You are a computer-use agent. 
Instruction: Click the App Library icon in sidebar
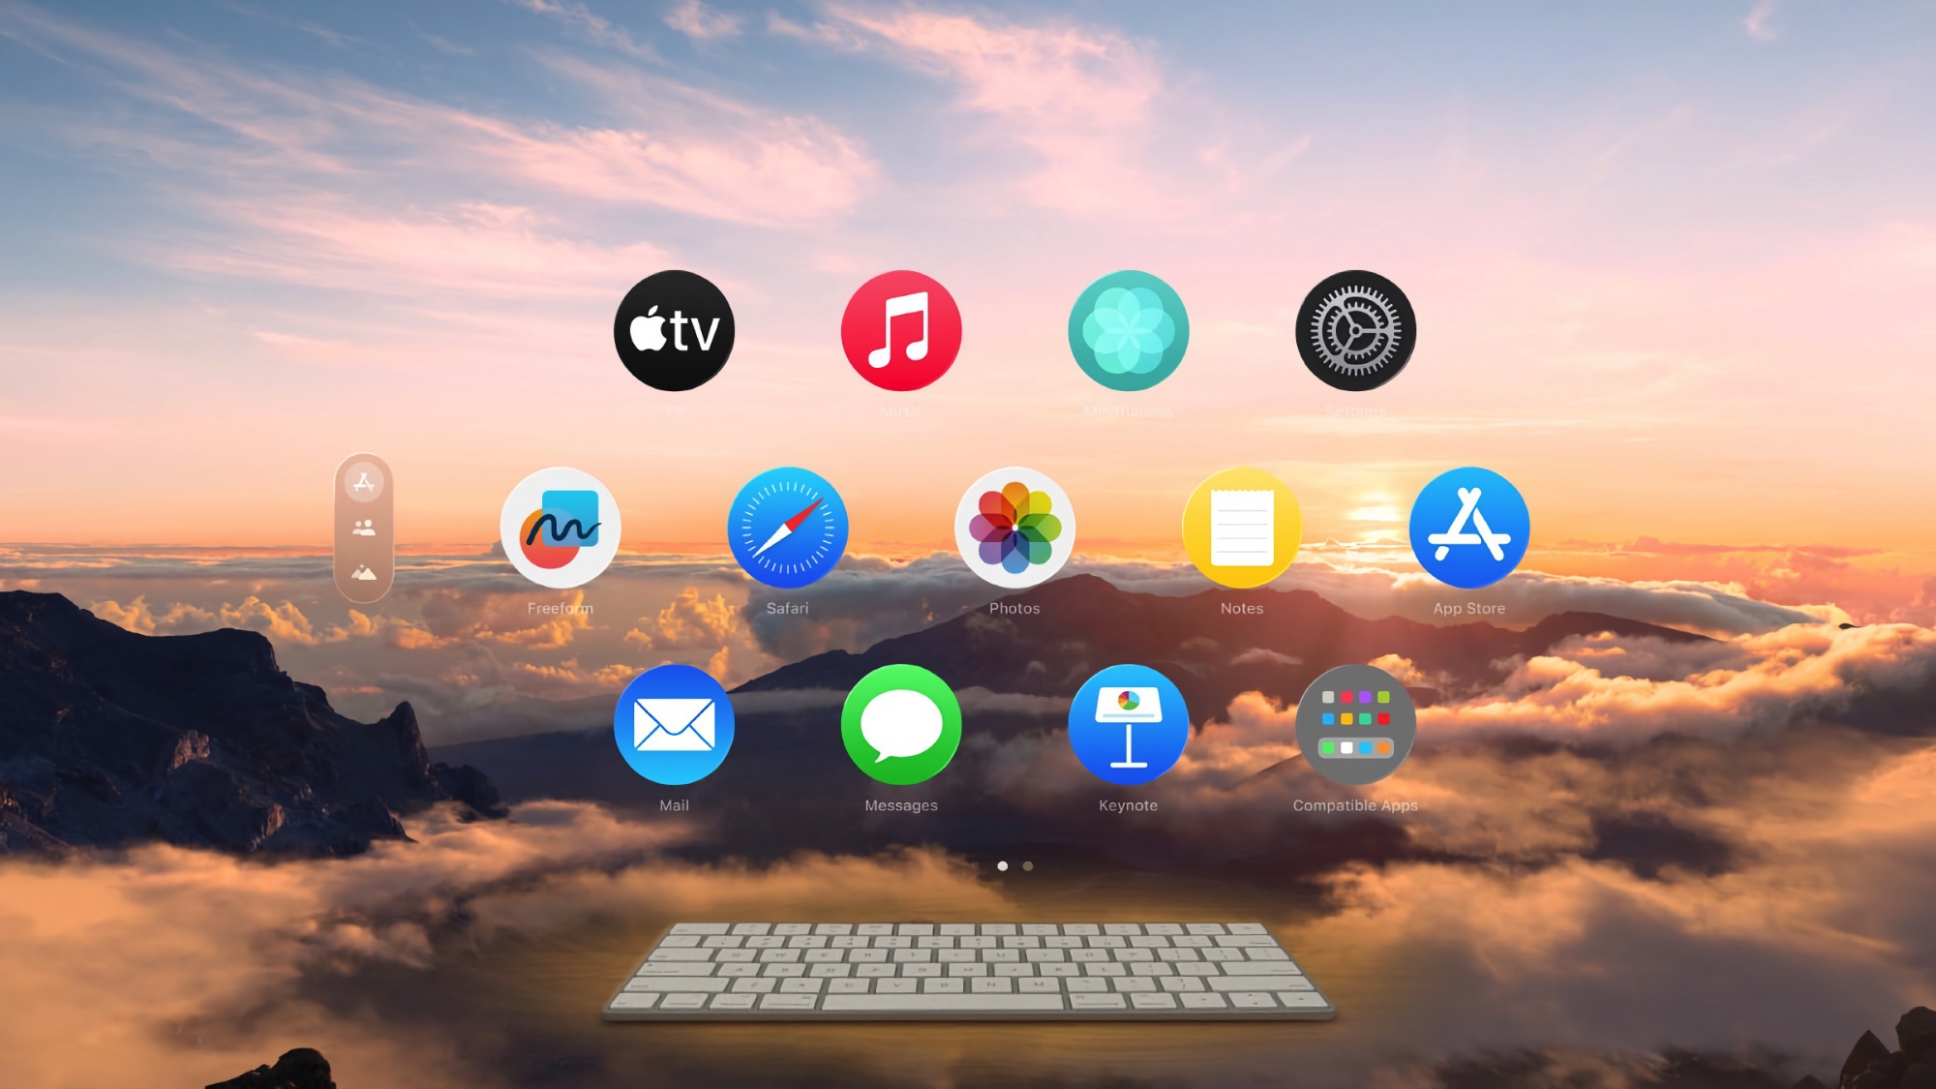[x=364, y=483]
